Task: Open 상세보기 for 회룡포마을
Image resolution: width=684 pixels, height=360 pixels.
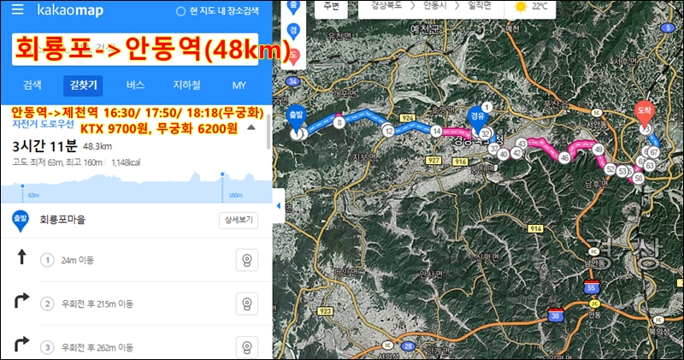Action: [x=239, y=220]
